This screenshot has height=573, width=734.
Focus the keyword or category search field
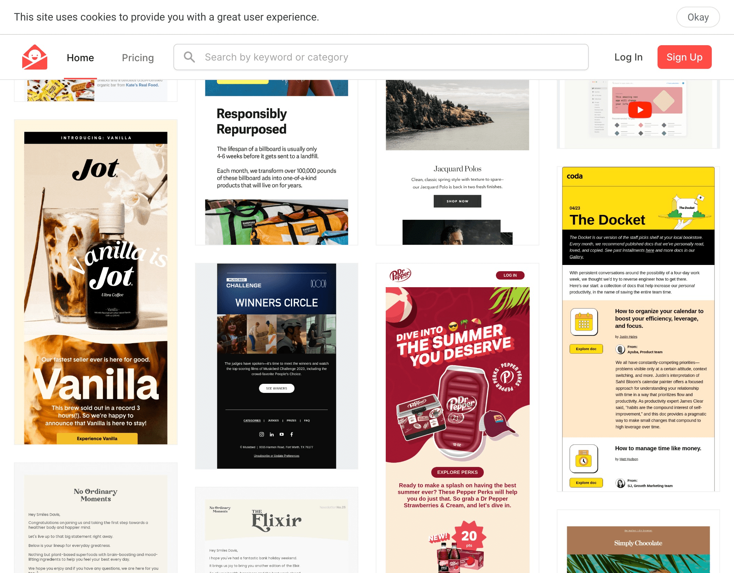[x=381, y=57]
